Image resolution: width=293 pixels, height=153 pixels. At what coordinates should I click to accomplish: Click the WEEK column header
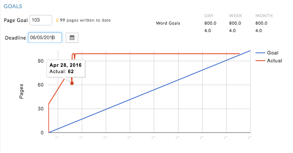[x=236, y=16]
